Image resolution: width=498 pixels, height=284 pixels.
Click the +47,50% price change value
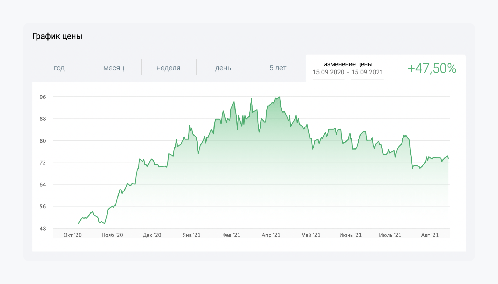coord(432,68)
